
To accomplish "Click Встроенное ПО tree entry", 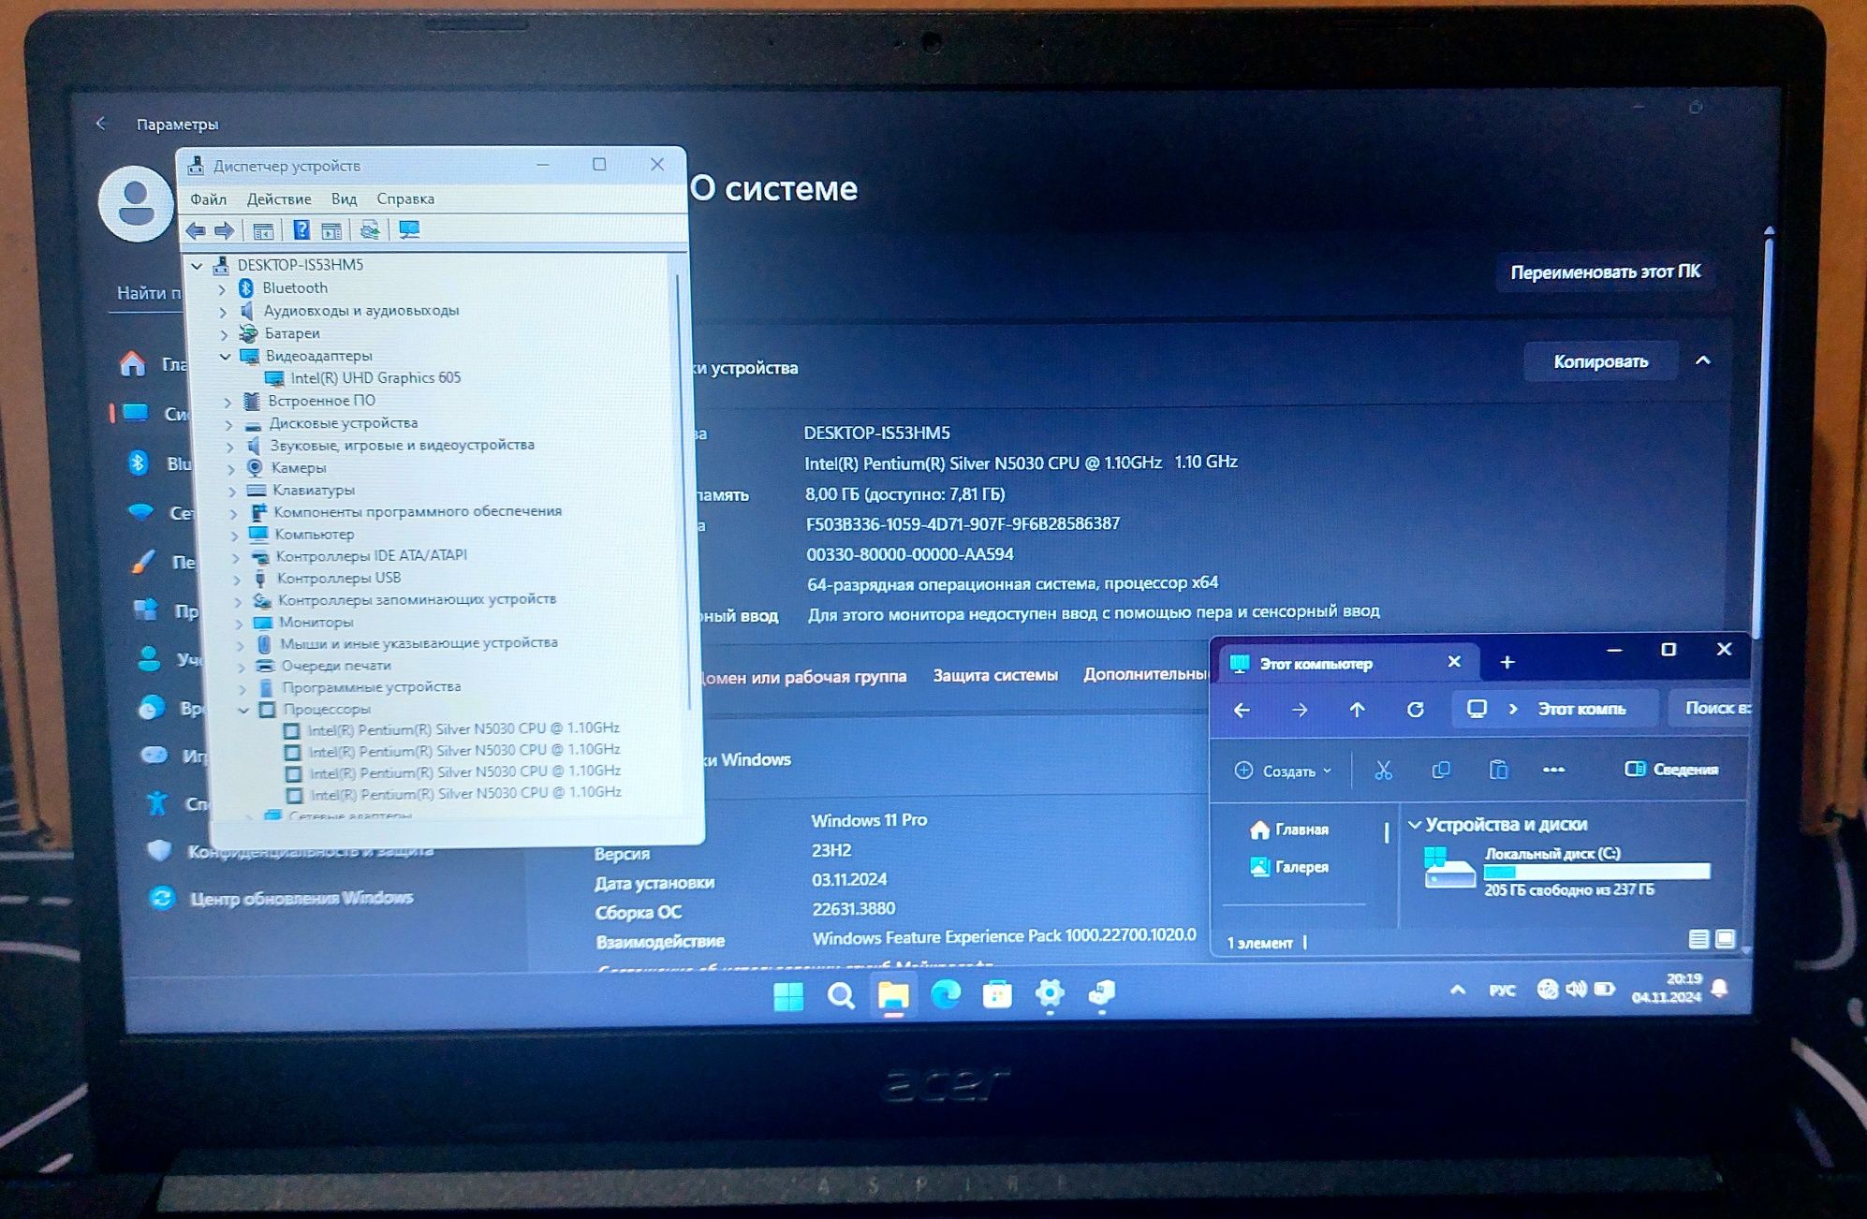I will coord(321,401).
